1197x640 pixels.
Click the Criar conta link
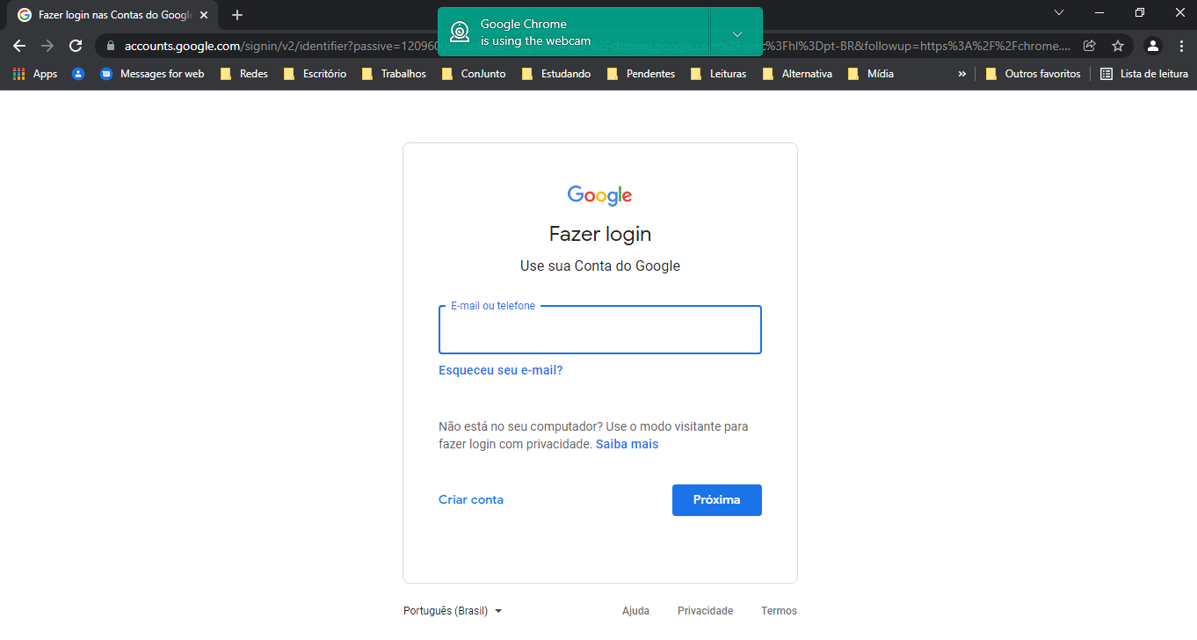(x=471, y=499)
